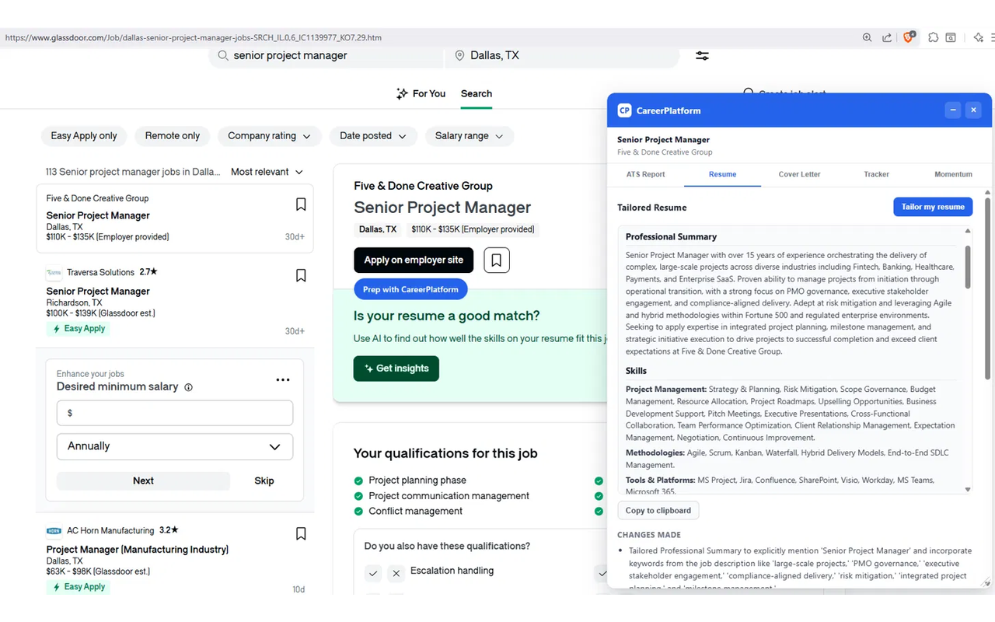Reject Escalation handling with the X icon
Screen dimensions: 995x622
[396, 574]
